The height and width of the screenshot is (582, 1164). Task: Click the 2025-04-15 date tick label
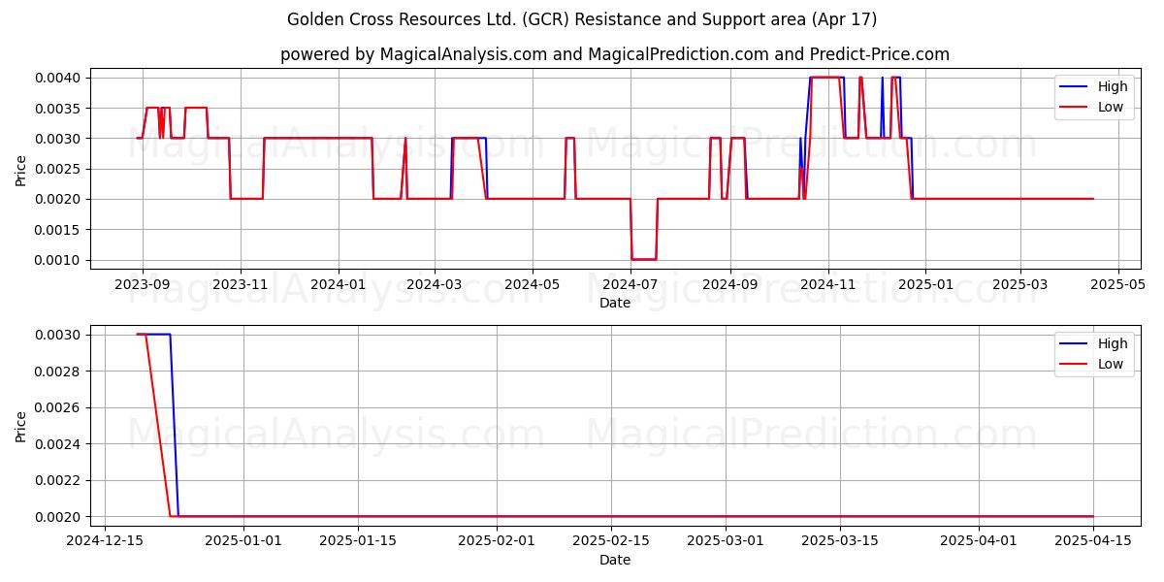1093,543
